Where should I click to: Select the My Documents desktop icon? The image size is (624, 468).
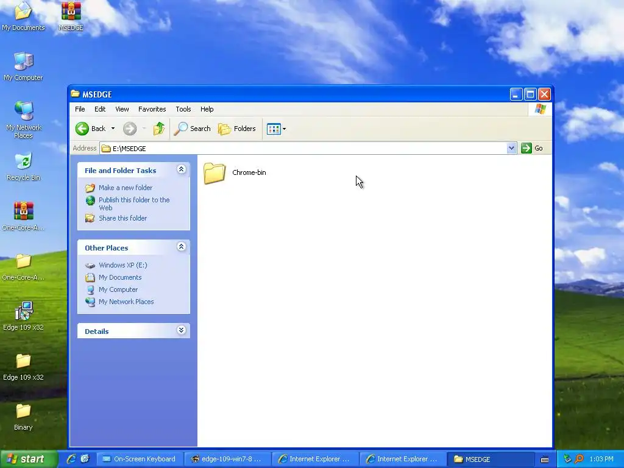click(x=23, y=16)
